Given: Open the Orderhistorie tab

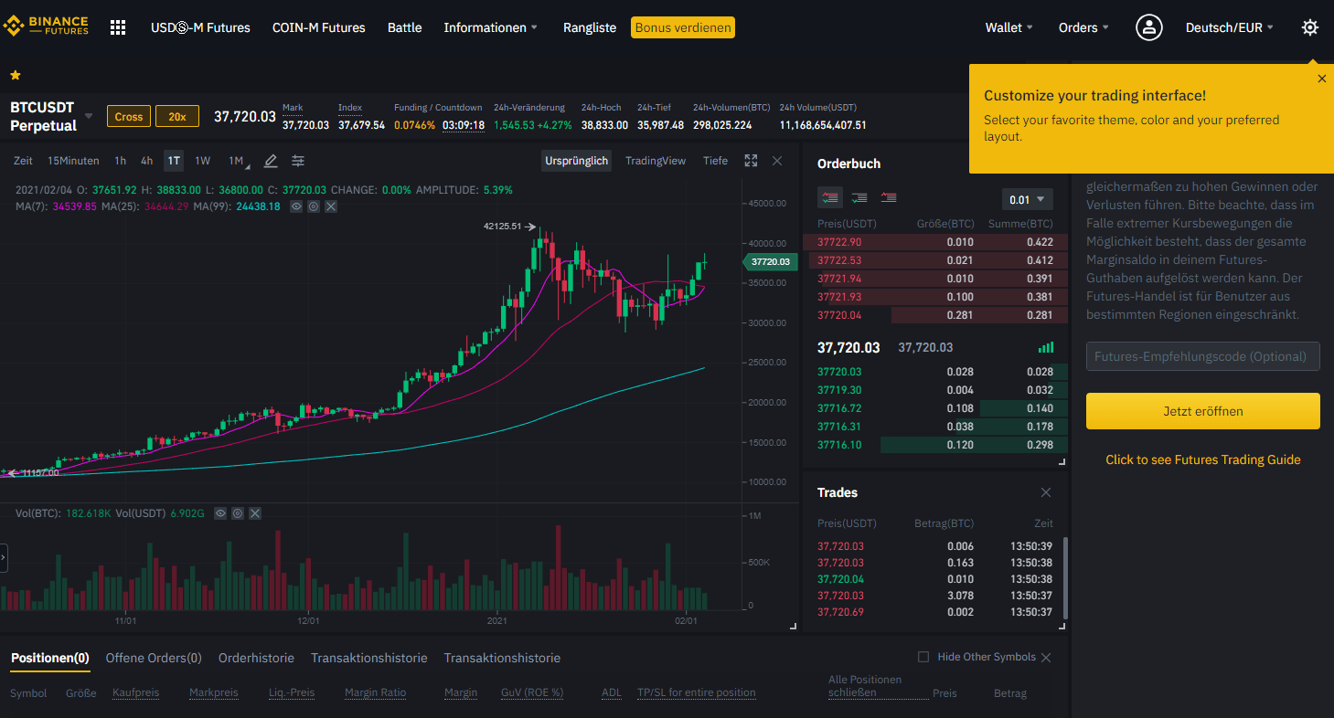Looking at the screenshot, I should pos(256,658).
